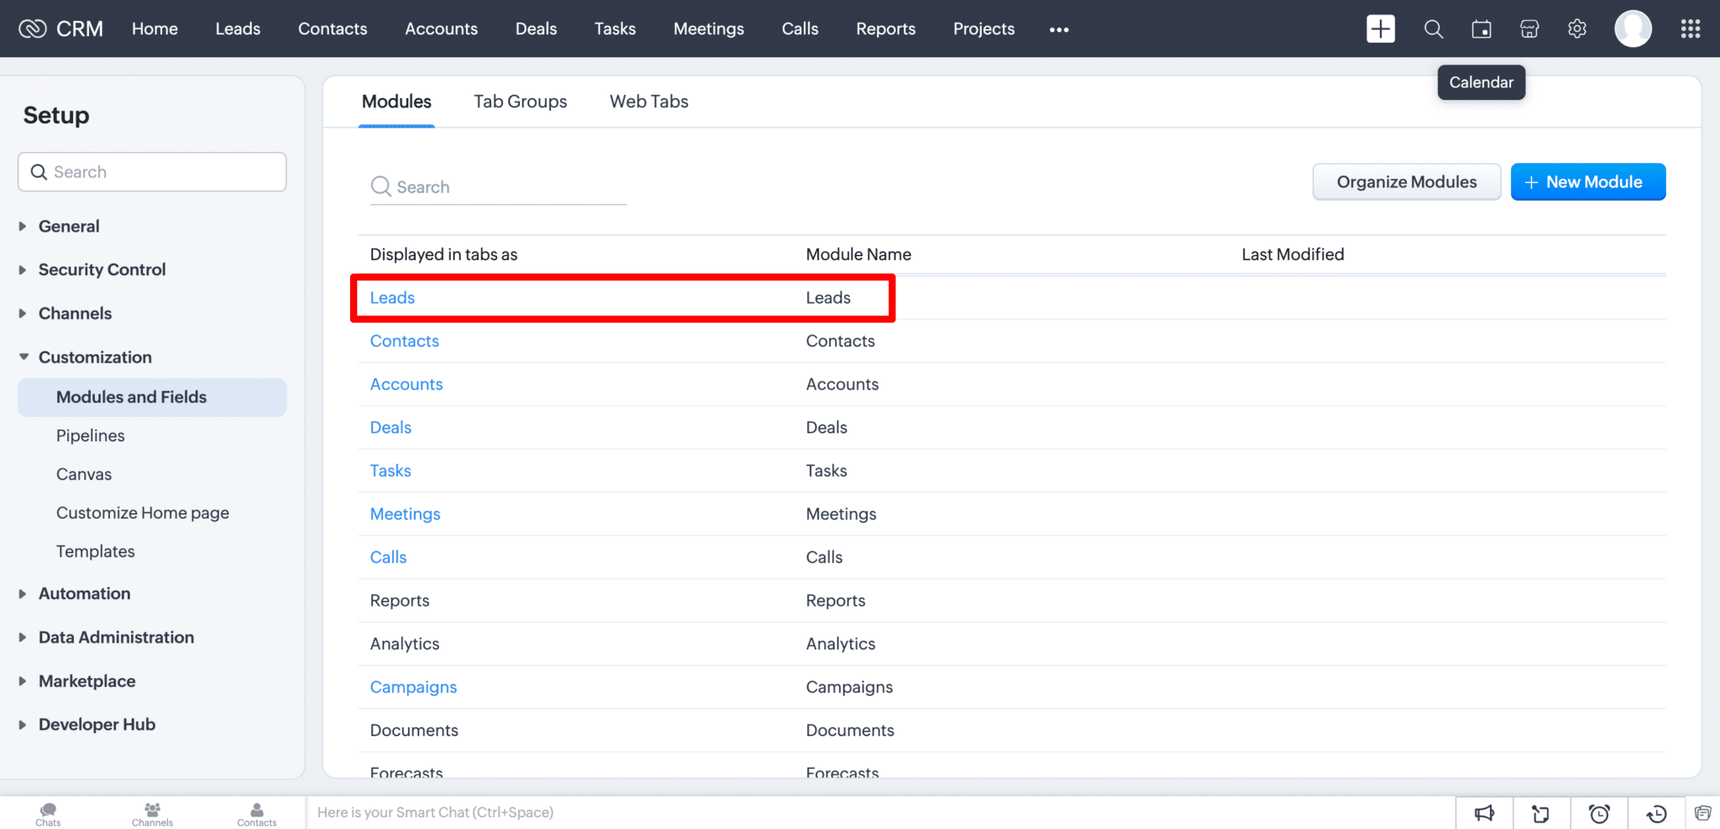Open Channels in the bottom bar
The height and width of the screenshot is (829, 1720).
click(x=152, y=815)
